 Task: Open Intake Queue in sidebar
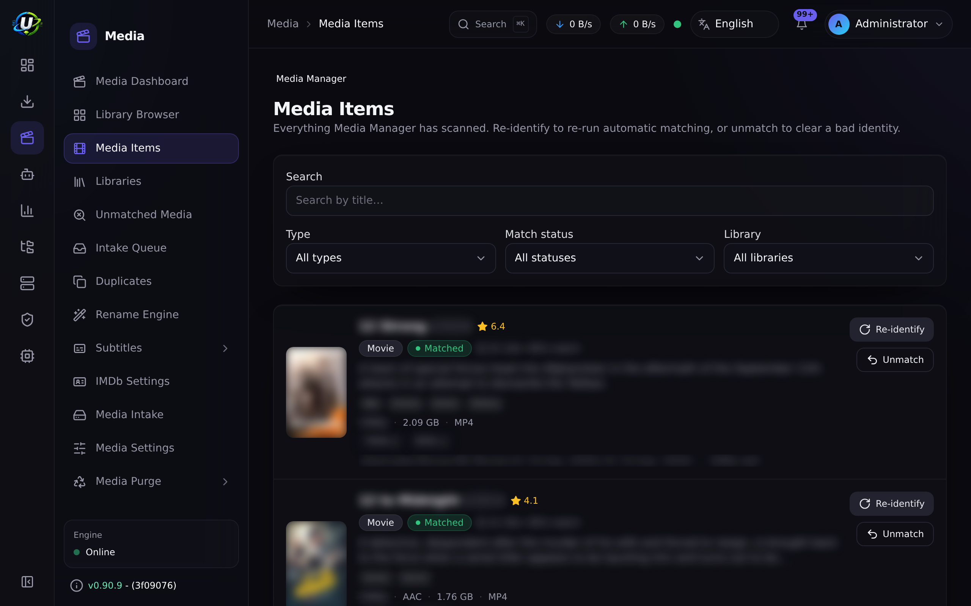click(151, 248)
